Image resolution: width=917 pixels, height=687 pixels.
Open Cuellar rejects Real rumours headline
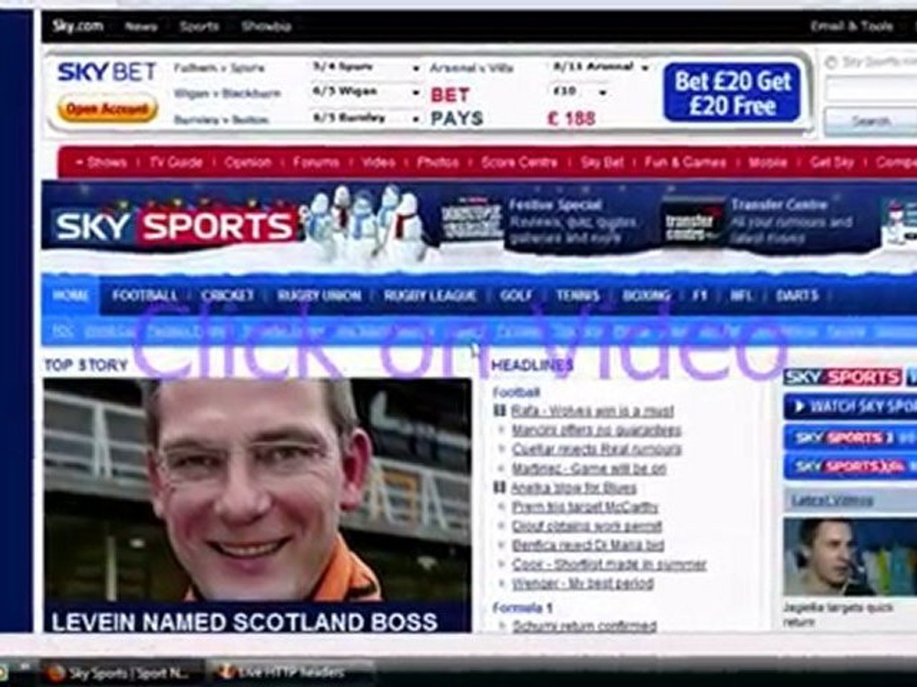tap(596, 449)
